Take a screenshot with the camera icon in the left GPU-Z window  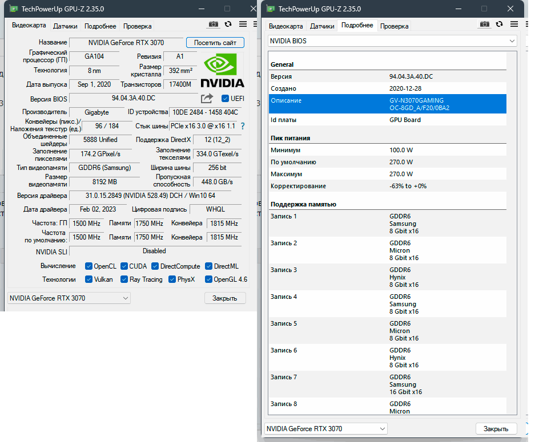coord(213,24)
